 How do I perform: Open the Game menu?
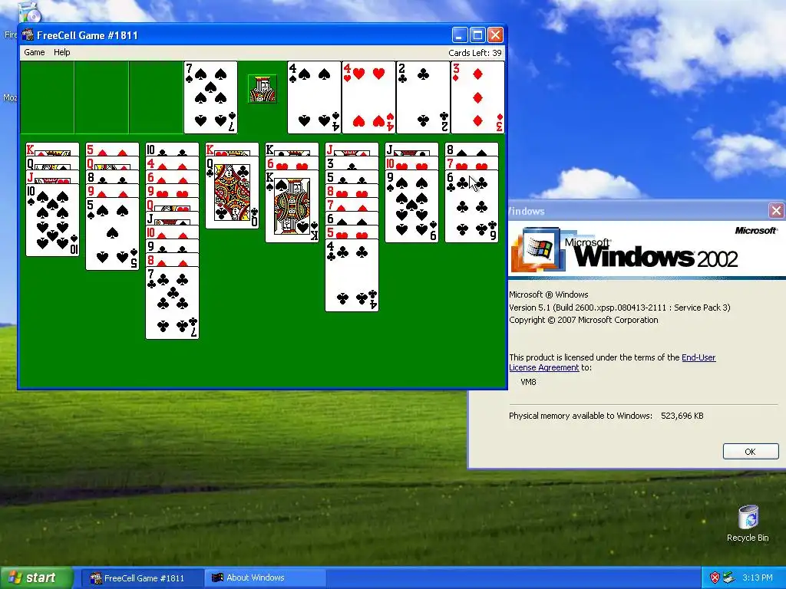point(34,52)
